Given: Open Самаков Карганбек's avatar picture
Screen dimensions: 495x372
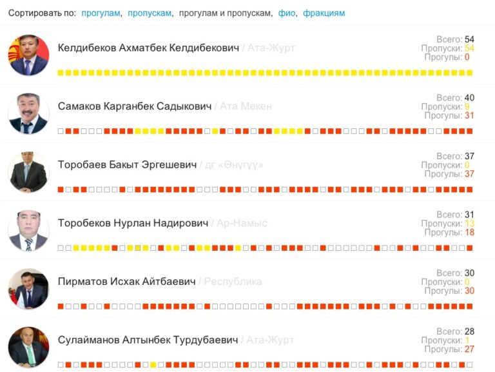Looking at the screenshot, I should pos(28,113).
